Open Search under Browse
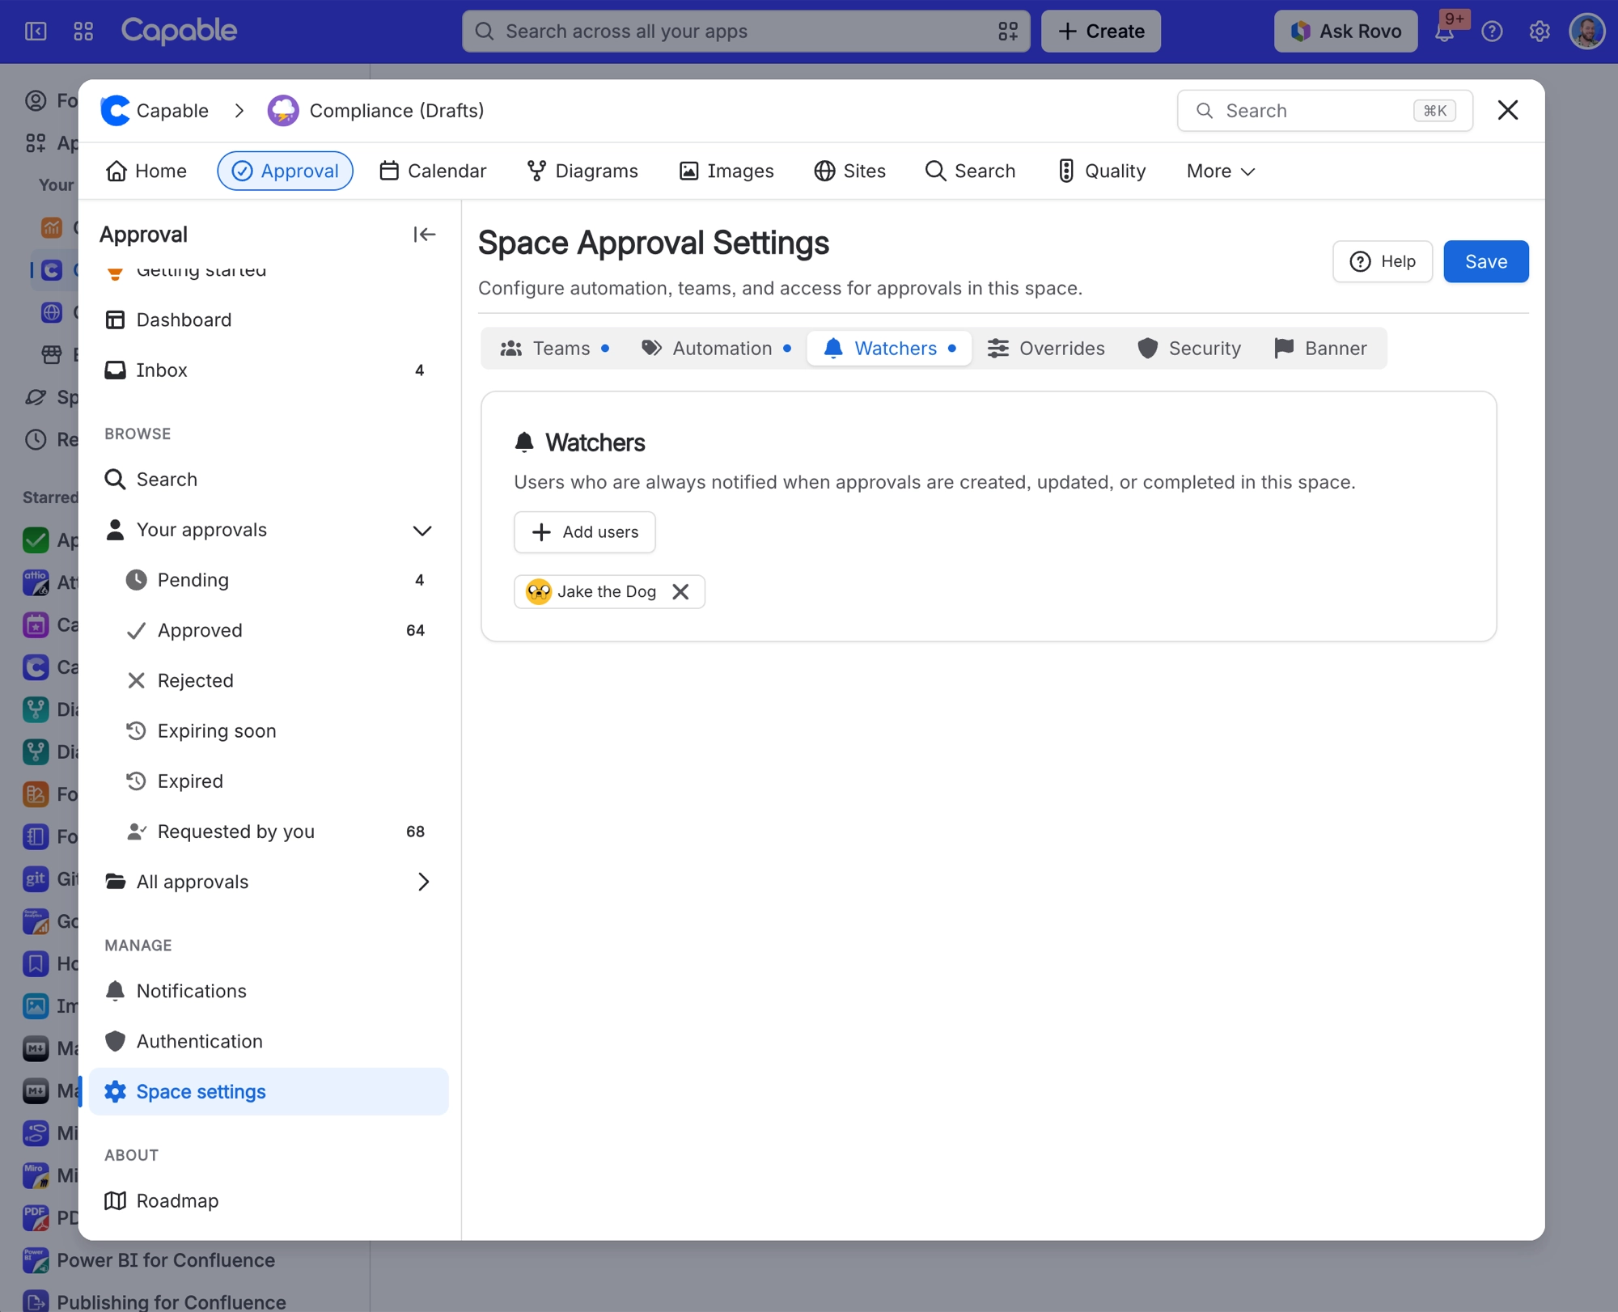Viewport: 1618px width, 1312px height. [x=269, y=479]
